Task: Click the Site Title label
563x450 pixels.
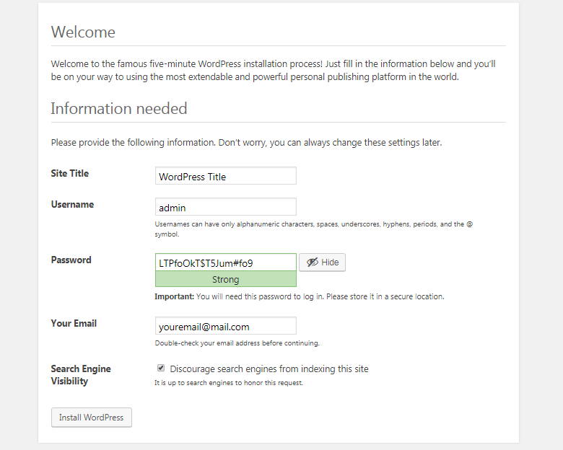Action: (70, 173)
